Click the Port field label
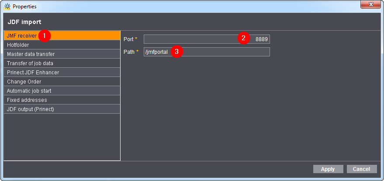384x181 pixels. 129,39
